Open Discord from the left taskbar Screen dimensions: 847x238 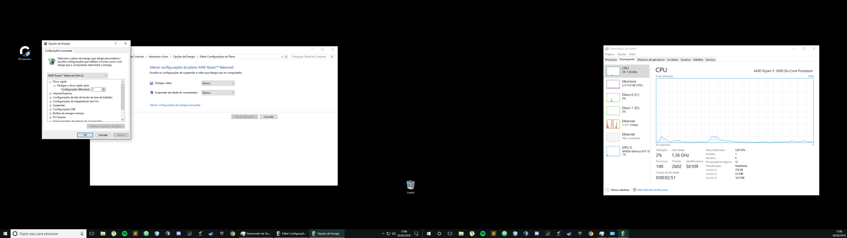(x=179, y=233)
